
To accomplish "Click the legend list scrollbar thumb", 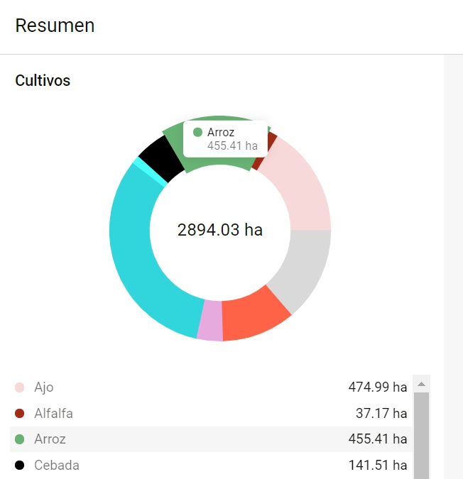I will pos(421,434).
